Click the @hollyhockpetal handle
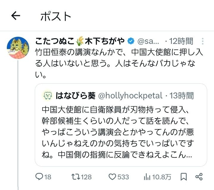Screen dimensions: 214x190 130,95
